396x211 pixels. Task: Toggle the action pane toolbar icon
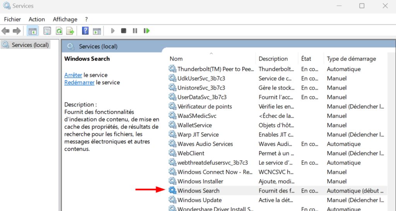(x=97, y=31)
